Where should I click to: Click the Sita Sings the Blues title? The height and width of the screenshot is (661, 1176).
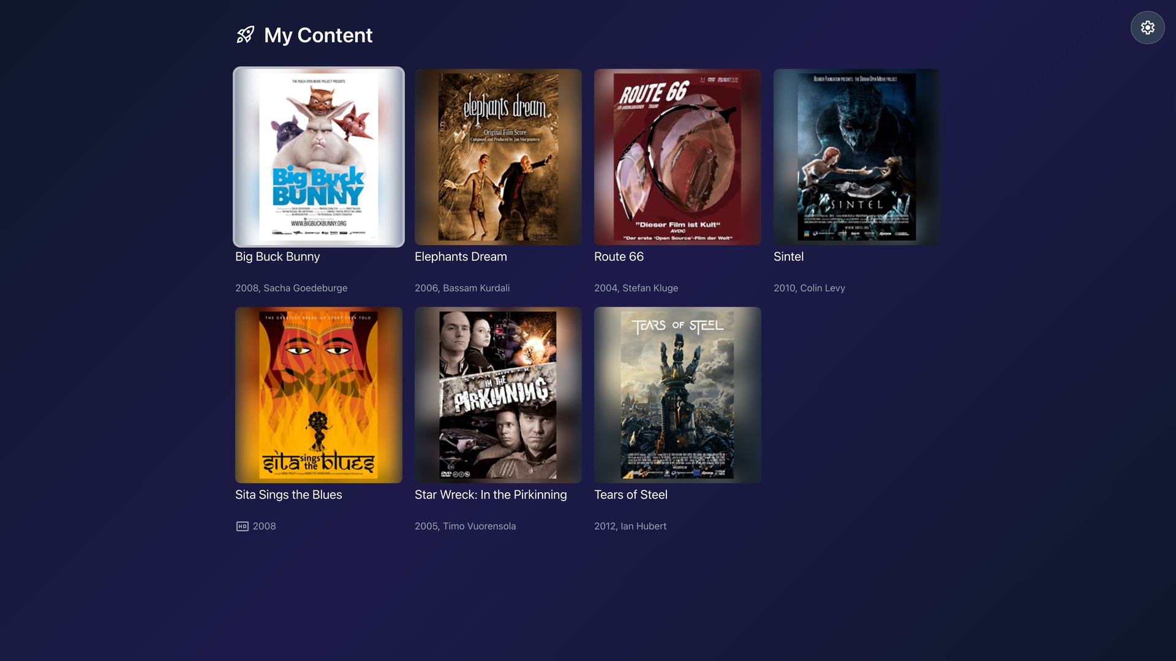click(288, 495)
